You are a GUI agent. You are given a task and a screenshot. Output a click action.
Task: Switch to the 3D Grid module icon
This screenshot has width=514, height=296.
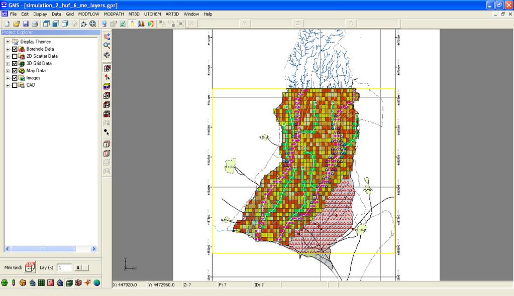[x=69, y=282]
